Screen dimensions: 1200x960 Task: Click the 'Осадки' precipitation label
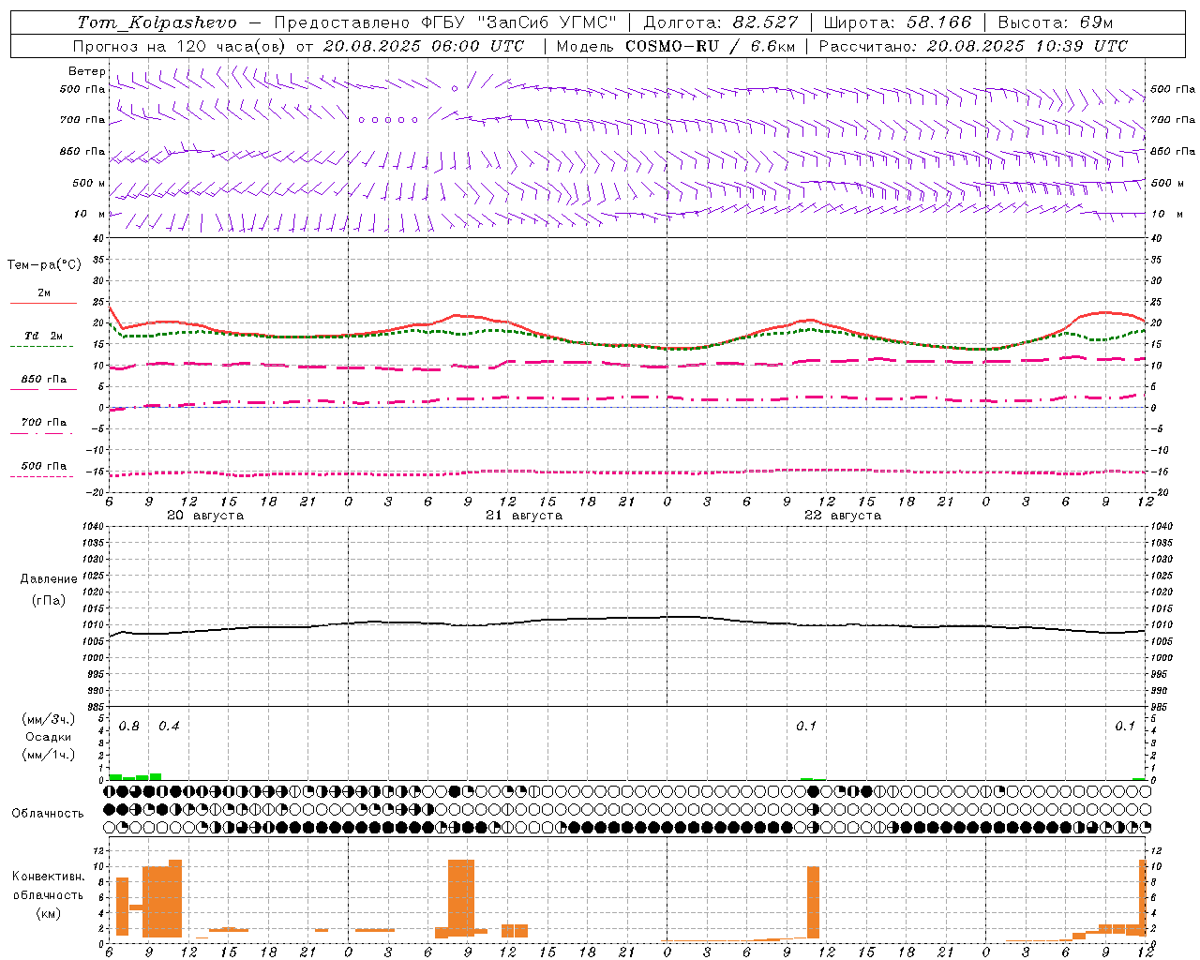tap(48, 737)
